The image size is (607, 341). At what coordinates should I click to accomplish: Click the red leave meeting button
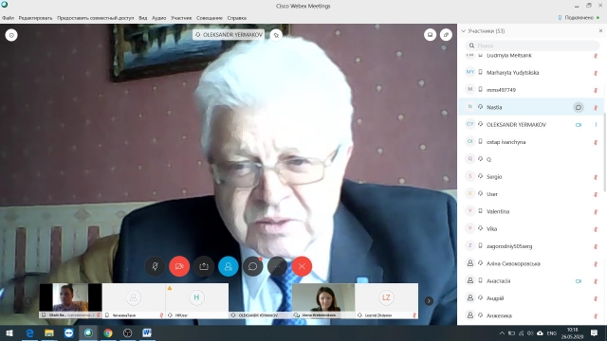pyautogui.click(x=302, y=266)
